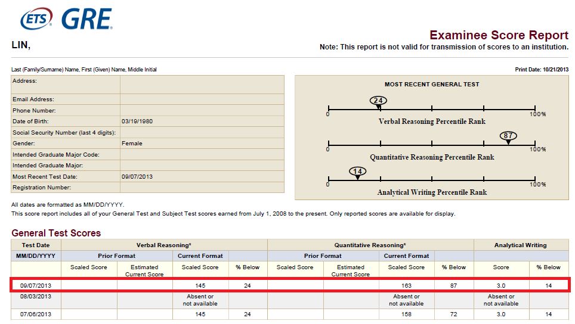
Task: Click the empty Registration Number value cell
Action: [x=202, y=188]
